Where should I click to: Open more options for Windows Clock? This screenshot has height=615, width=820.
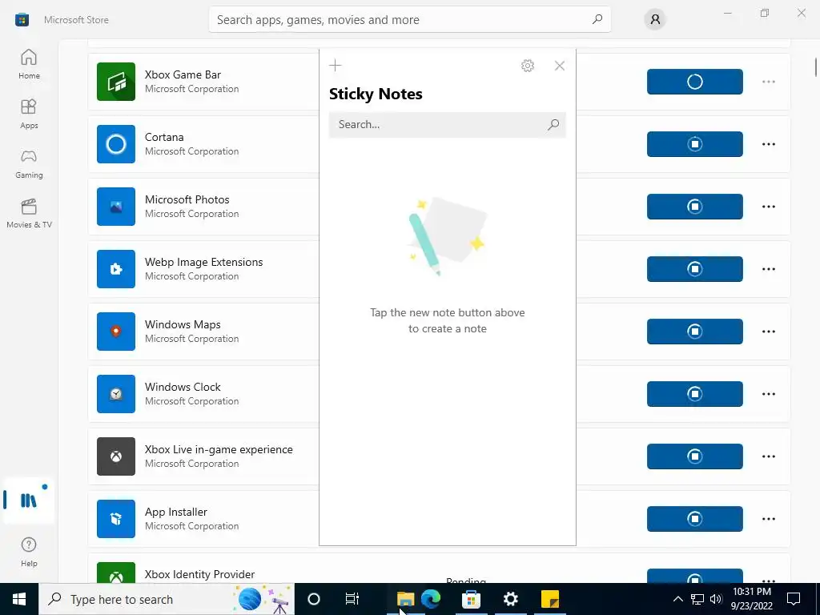click(768, 394)
